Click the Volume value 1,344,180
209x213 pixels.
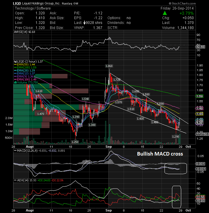[185, 28]
